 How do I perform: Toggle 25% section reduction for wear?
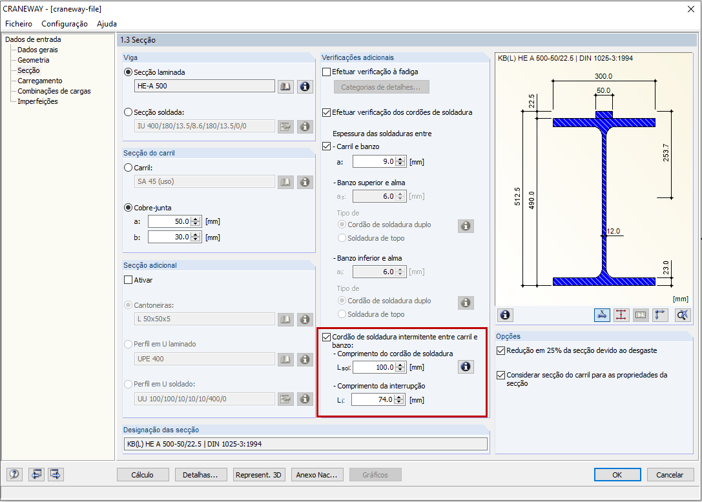pyautogui.click(x=501, y=351)
